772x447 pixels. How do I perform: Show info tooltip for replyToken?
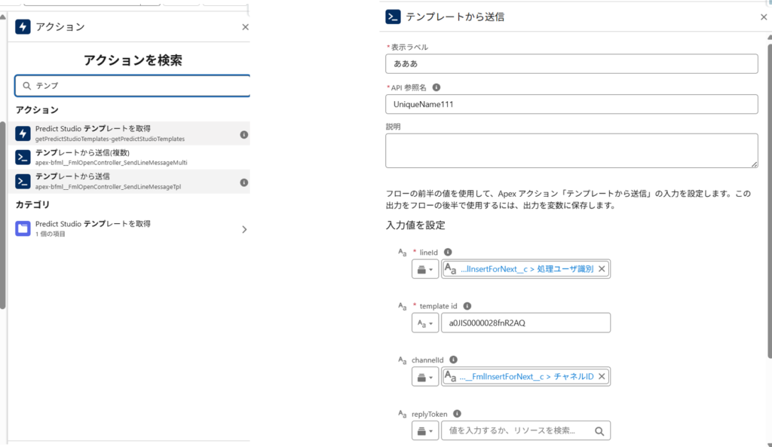(457, 414)
